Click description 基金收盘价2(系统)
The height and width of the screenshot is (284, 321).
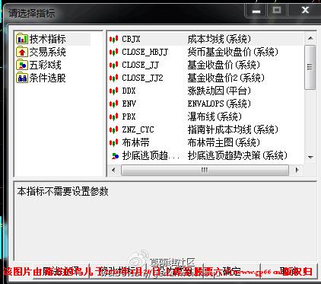click(x=226, y=78)
